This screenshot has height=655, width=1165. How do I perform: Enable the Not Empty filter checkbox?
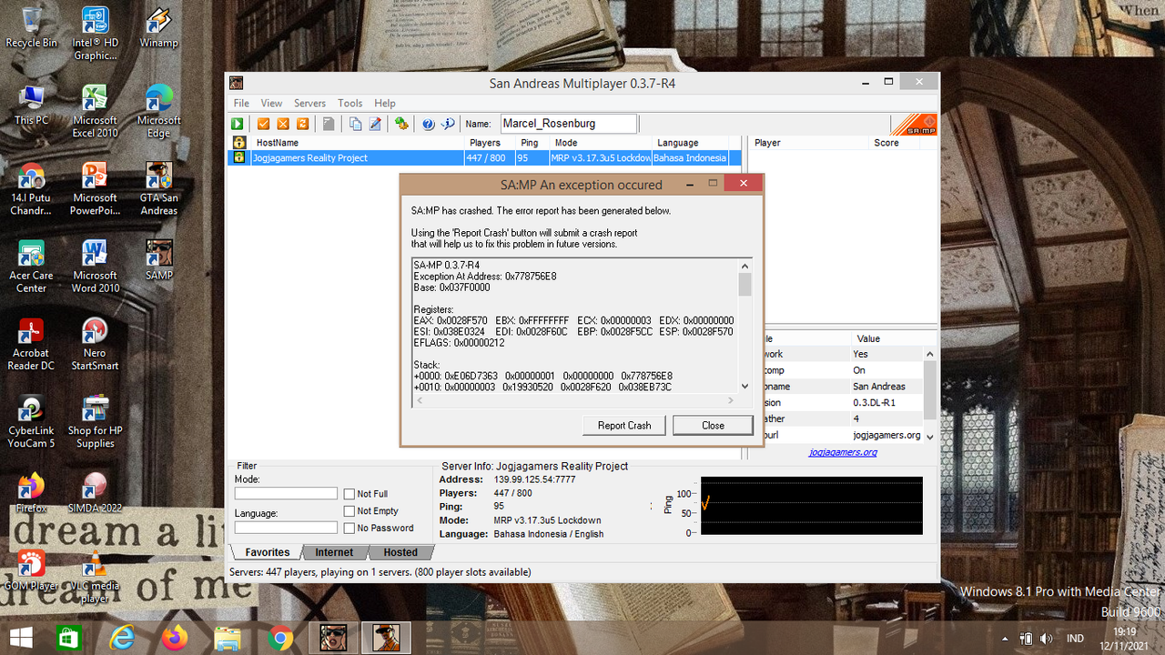[349, 511]
